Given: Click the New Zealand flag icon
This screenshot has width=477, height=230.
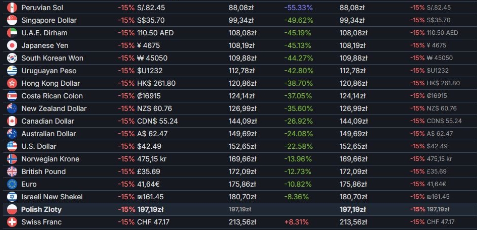Looking at the screenshot, I should coord(13,108).
